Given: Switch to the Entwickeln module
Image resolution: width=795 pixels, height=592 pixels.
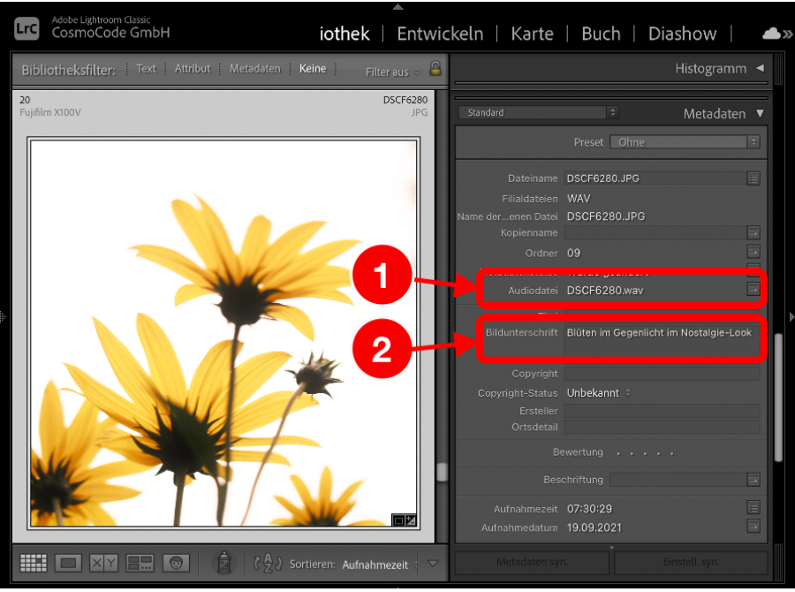Looking at the screenshot, I should click(x=440, y=34).
